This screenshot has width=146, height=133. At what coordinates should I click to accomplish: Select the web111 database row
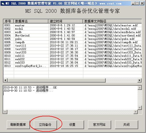pos(72,56)
